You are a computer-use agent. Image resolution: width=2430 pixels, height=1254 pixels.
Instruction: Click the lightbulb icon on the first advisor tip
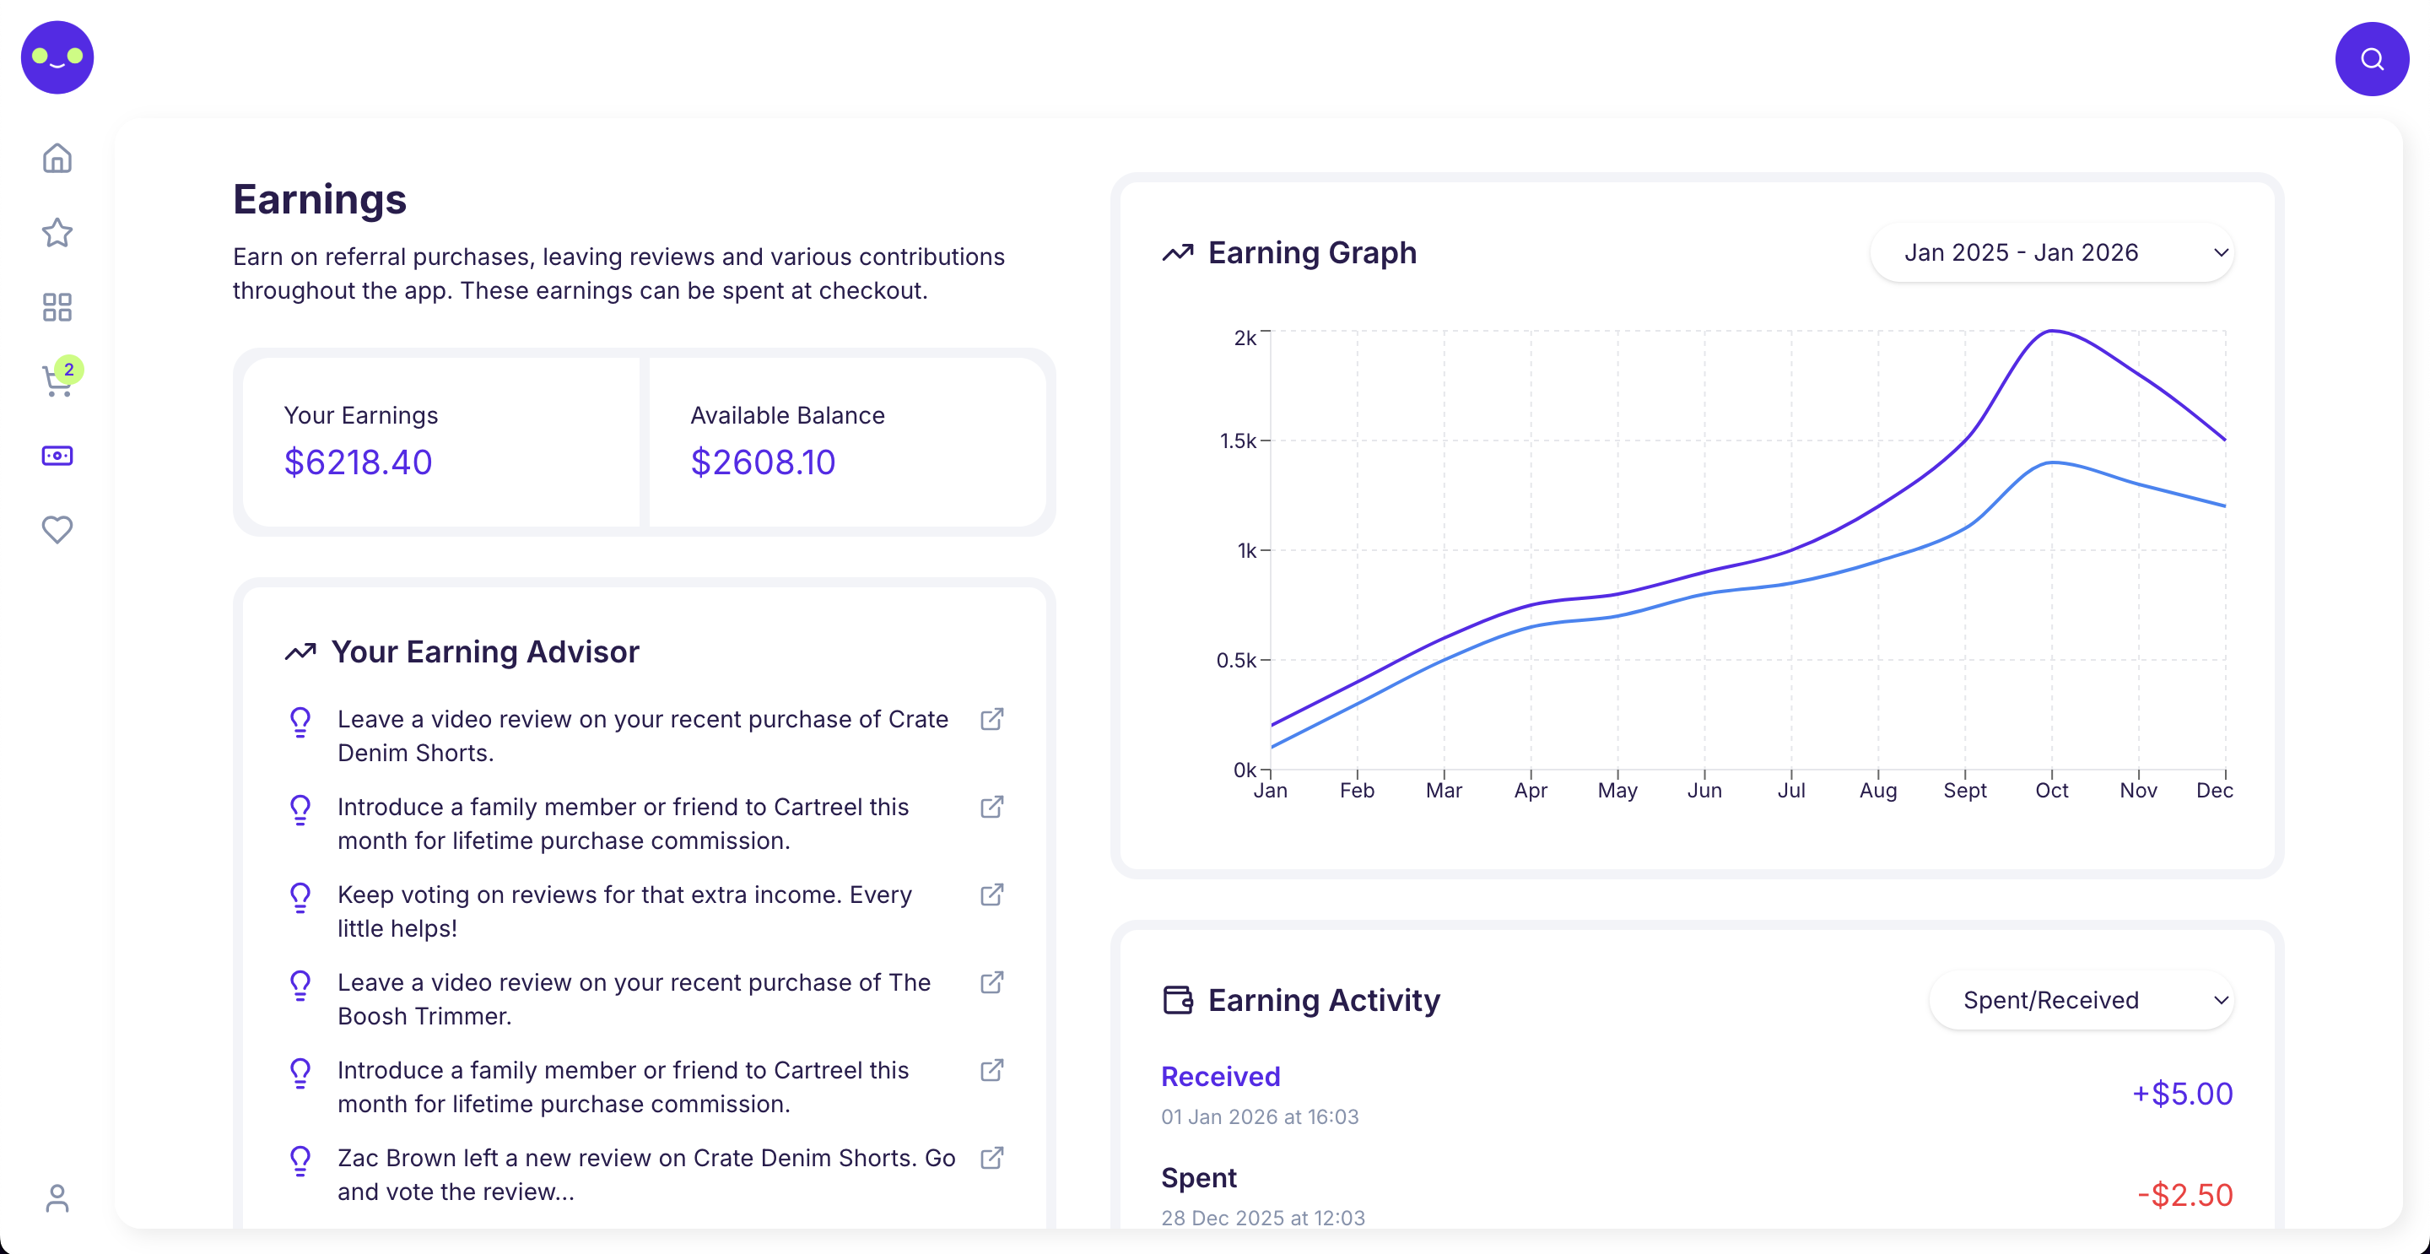[x=300, y=721]
